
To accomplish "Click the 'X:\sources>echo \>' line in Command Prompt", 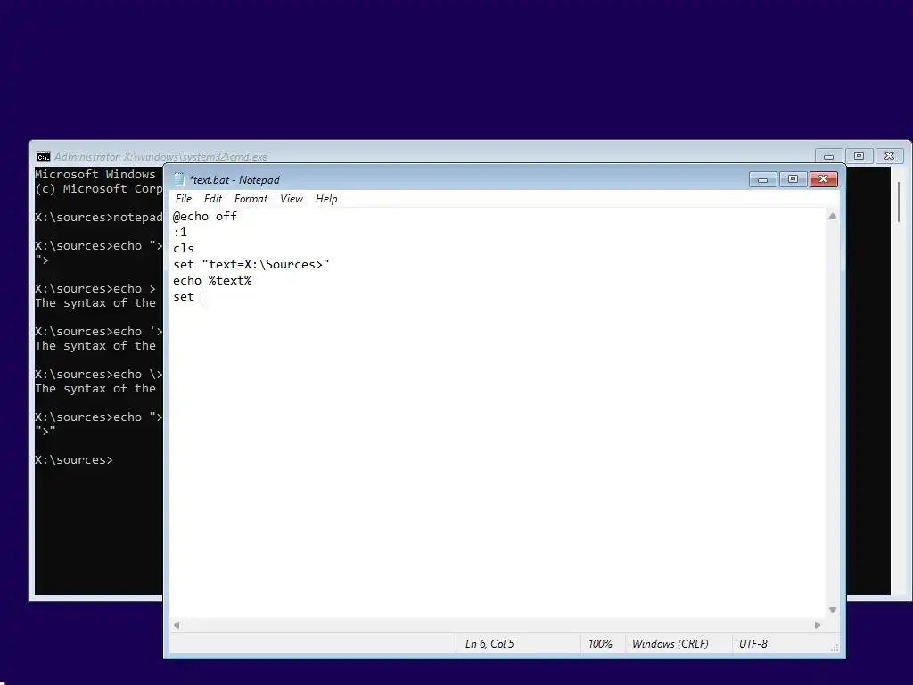I will point(98,375).
